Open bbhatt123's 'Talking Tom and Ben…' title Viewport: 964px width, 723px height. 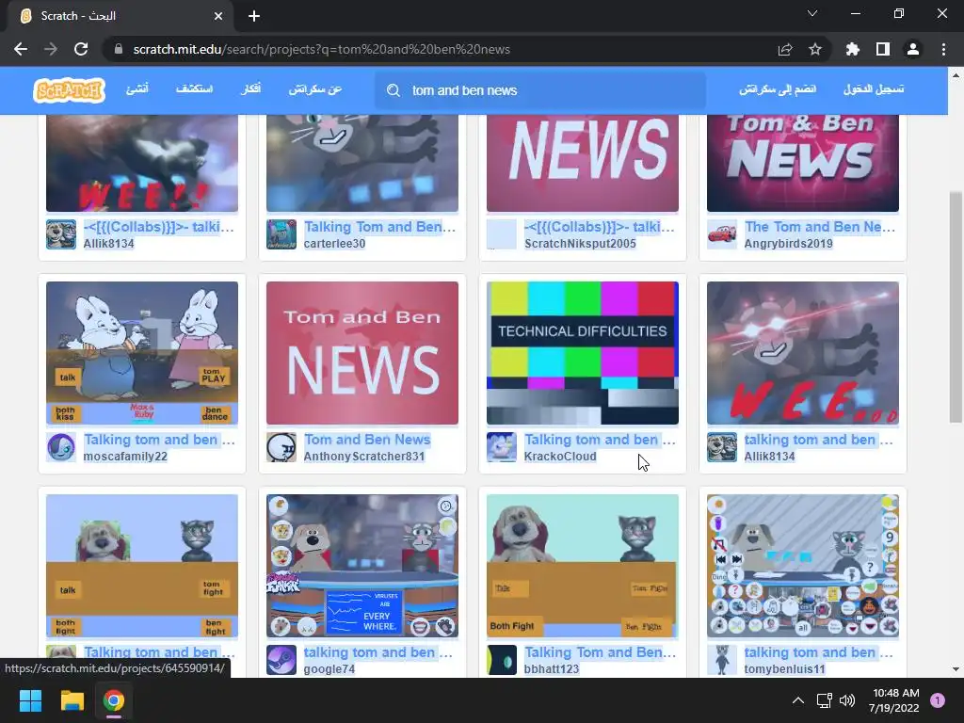click(x=600, y=652)
